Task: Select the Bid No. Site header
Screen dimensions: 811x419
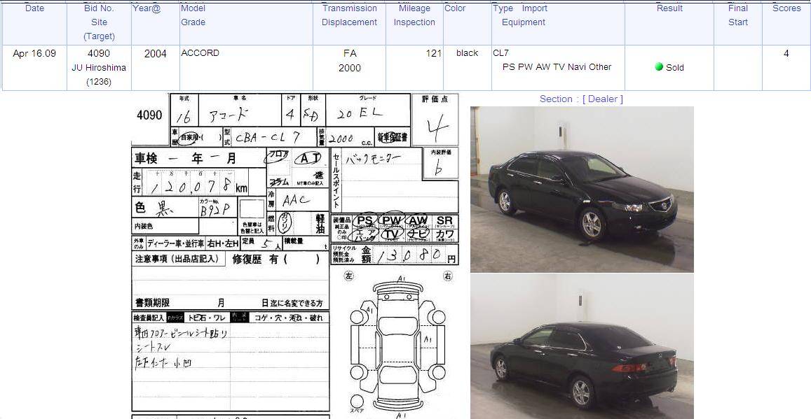Action: (99, 22)
